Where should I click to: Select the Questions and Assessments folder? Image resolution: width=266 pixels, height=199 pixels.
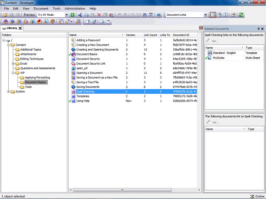click(x=38, y=68)
